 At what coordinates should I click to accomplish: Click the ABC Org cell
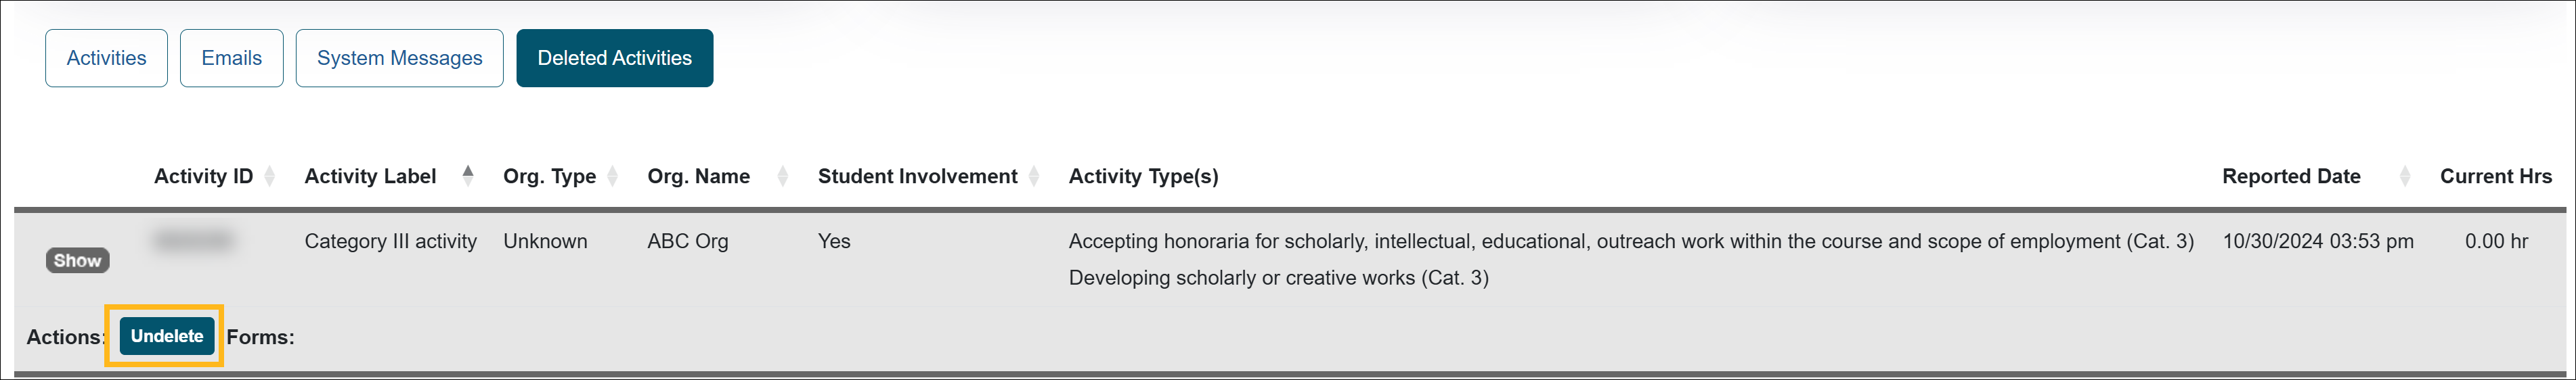687,241
